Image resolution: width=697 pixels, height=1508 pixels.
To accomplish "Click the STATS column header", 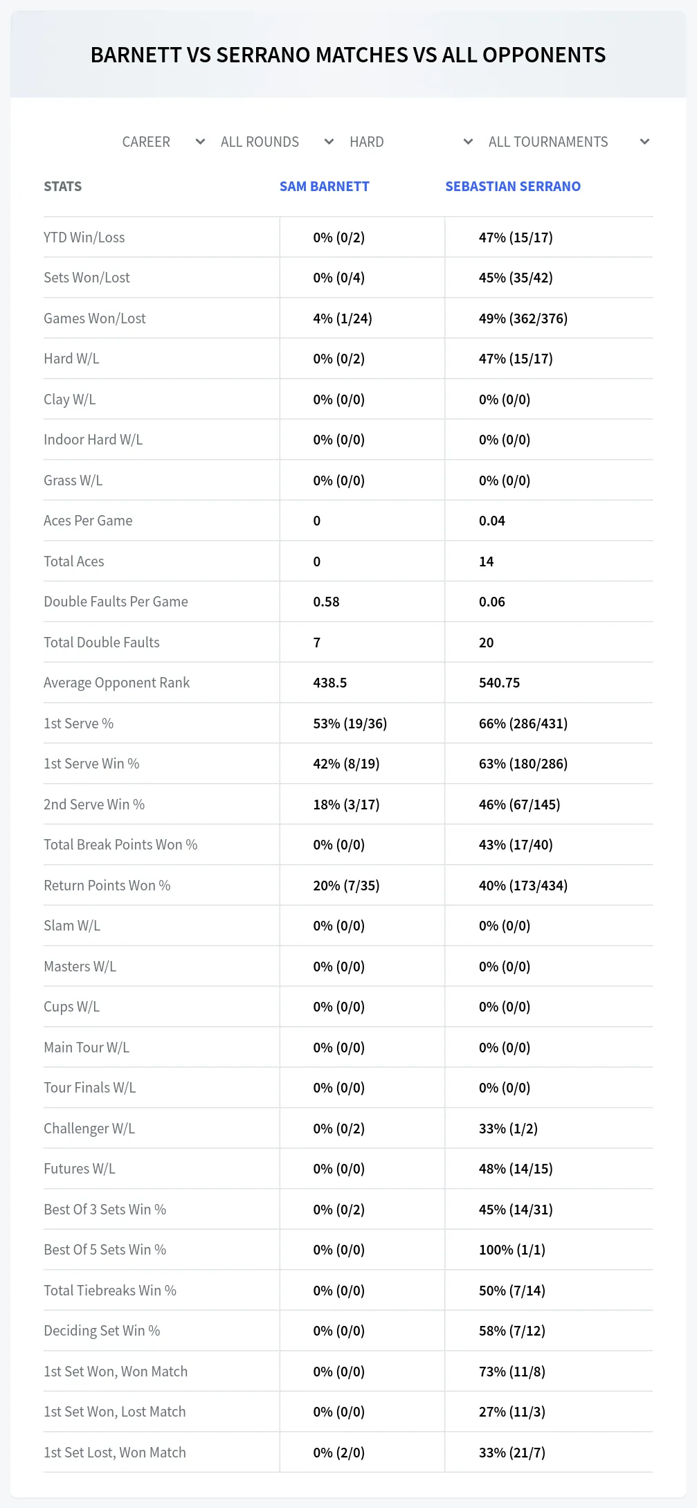I will 63,186.
